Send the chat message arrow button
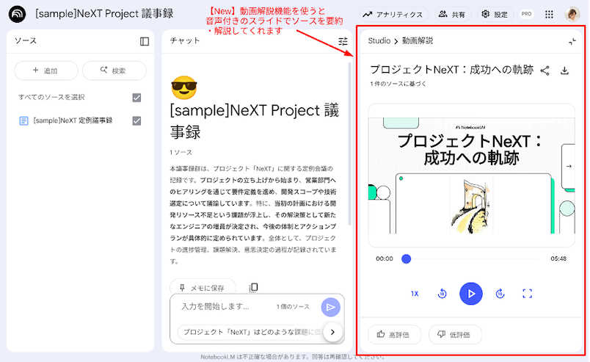The height and width of the screenshot is (362, 590). click(331, 307)
